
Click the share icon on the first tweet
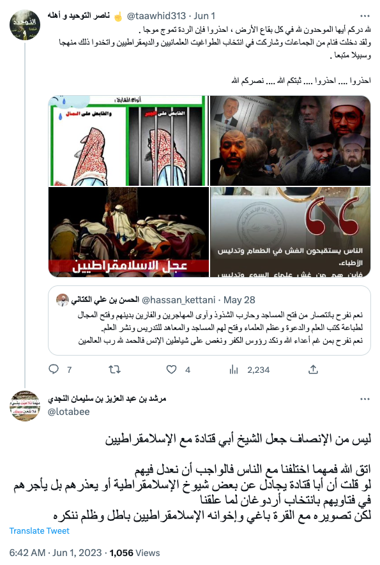tap(313, 370)
